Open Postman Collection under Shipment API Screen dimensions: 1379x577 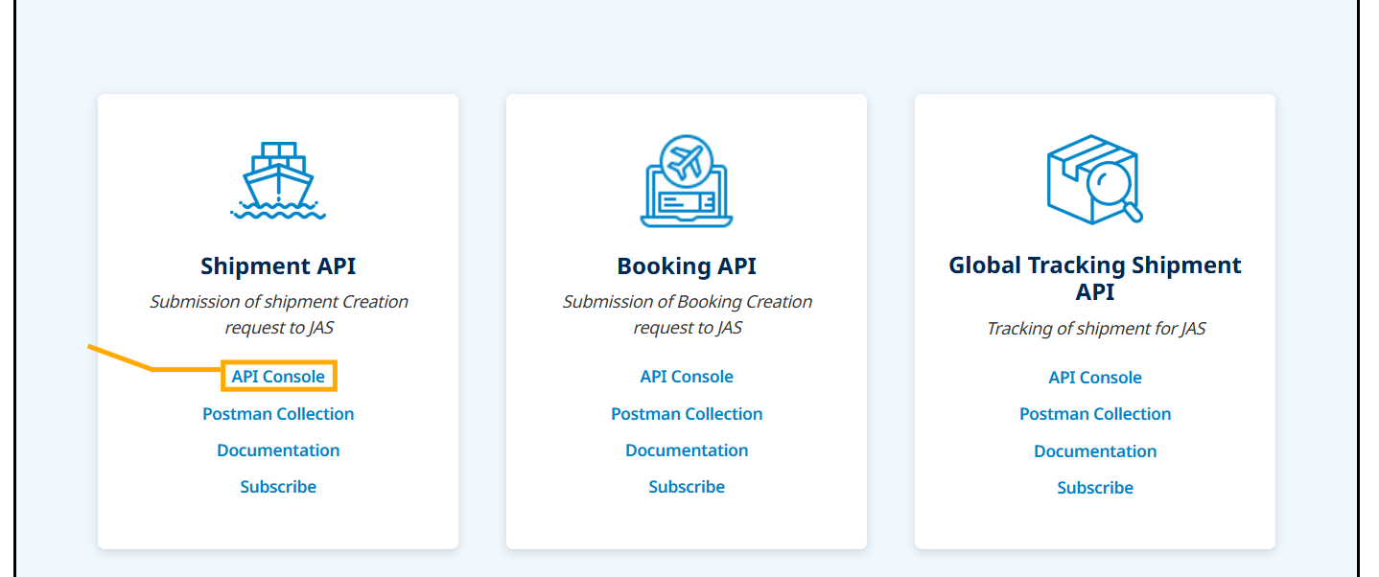click(278, 414)
